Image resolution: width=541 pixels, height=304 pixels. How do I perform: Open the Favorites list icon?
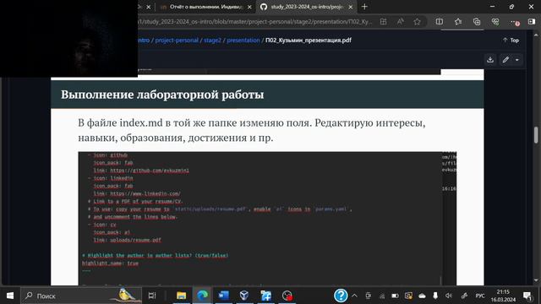pyautogui.click(x=458, y=22)
